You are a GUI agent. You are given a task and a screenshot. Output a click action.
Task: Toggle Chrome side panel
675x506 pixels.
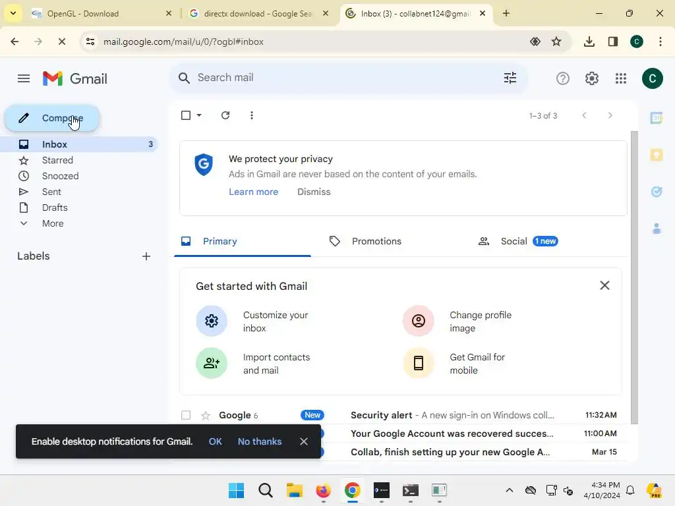pyautogui.click(x=613, y=42)
